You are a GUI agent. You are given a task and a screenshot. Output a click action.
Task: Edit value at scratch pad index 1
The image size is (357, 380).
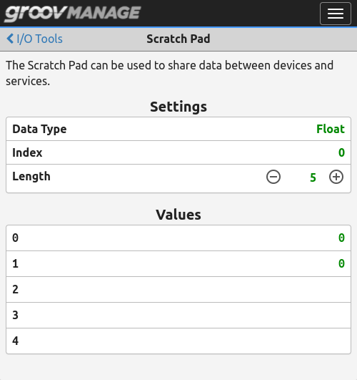(341, 263)
